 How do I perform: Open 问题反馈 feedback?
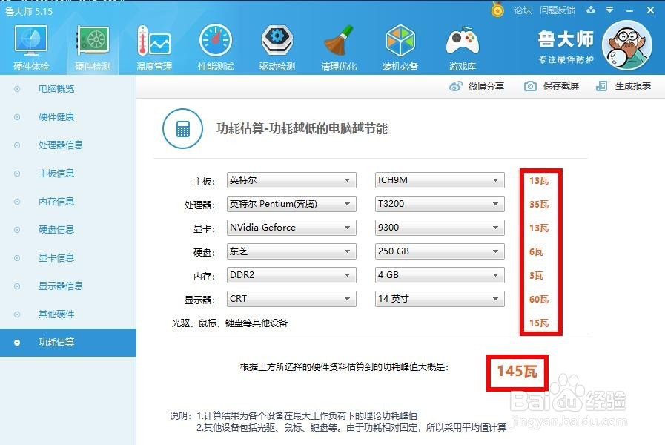tap(558, 10)
